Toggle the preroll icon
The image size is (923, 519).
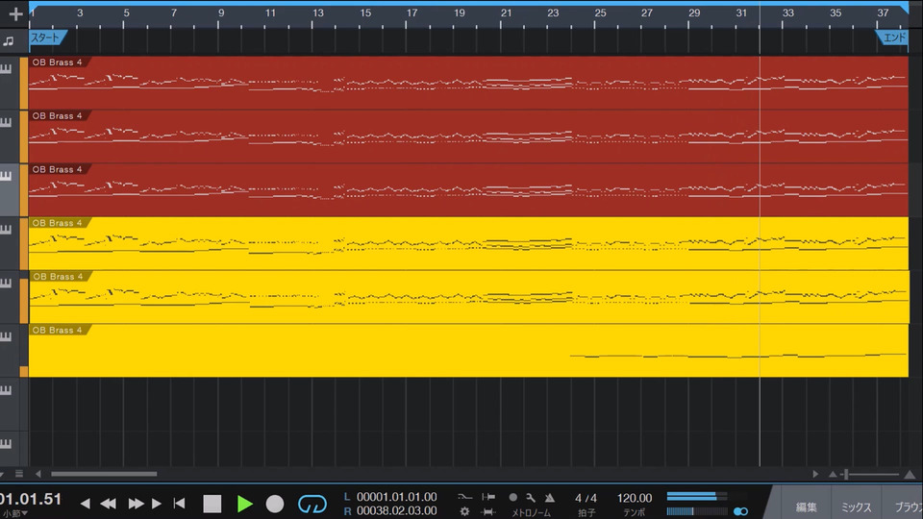pos(488,497)
